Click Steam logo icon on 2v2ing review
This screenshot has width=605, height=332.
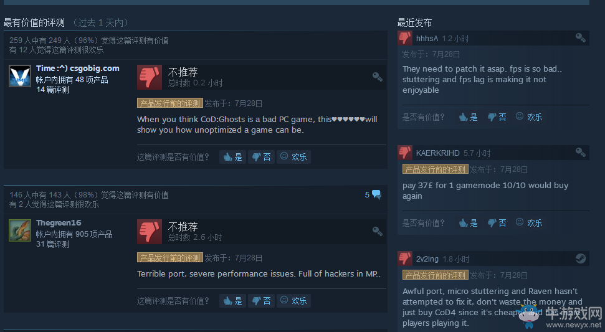pyautogui.click(x=580, y=258)
